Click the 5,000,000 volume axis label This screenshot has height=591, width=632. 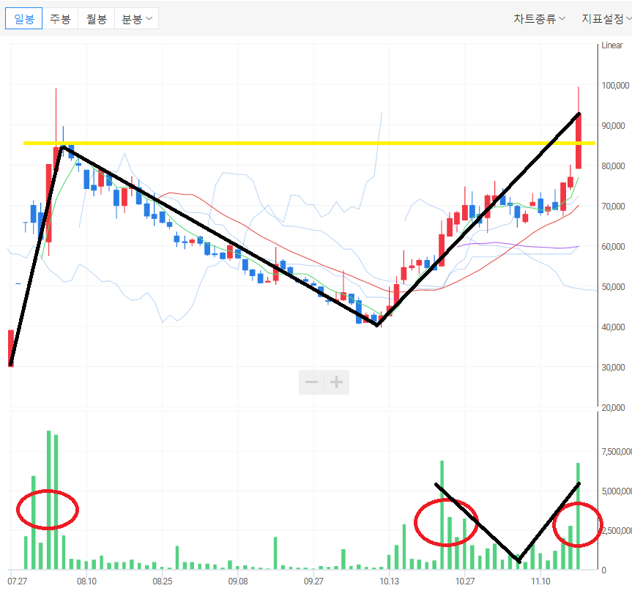617,491
